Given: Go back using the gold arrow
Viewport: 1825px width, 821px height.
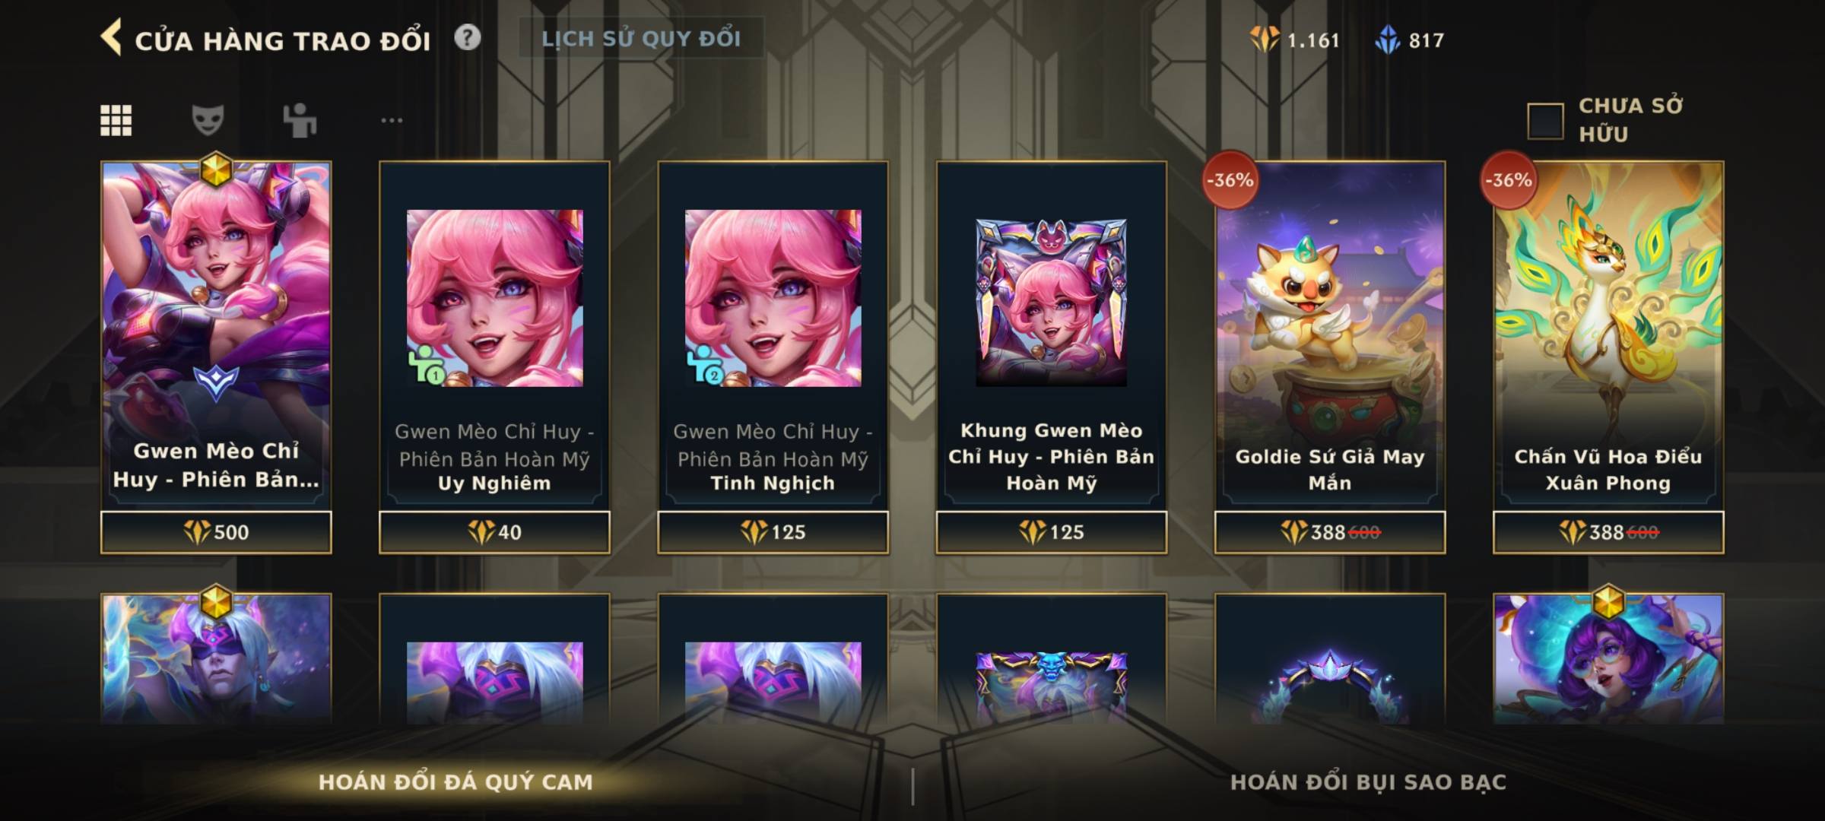Looking at the screenshot, I should tap(111, 38).
